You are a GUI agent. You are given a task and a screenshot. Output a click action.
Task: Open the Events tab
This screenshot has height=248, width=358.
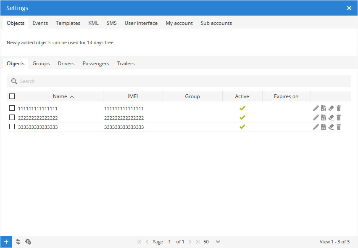tap(40, 23)
